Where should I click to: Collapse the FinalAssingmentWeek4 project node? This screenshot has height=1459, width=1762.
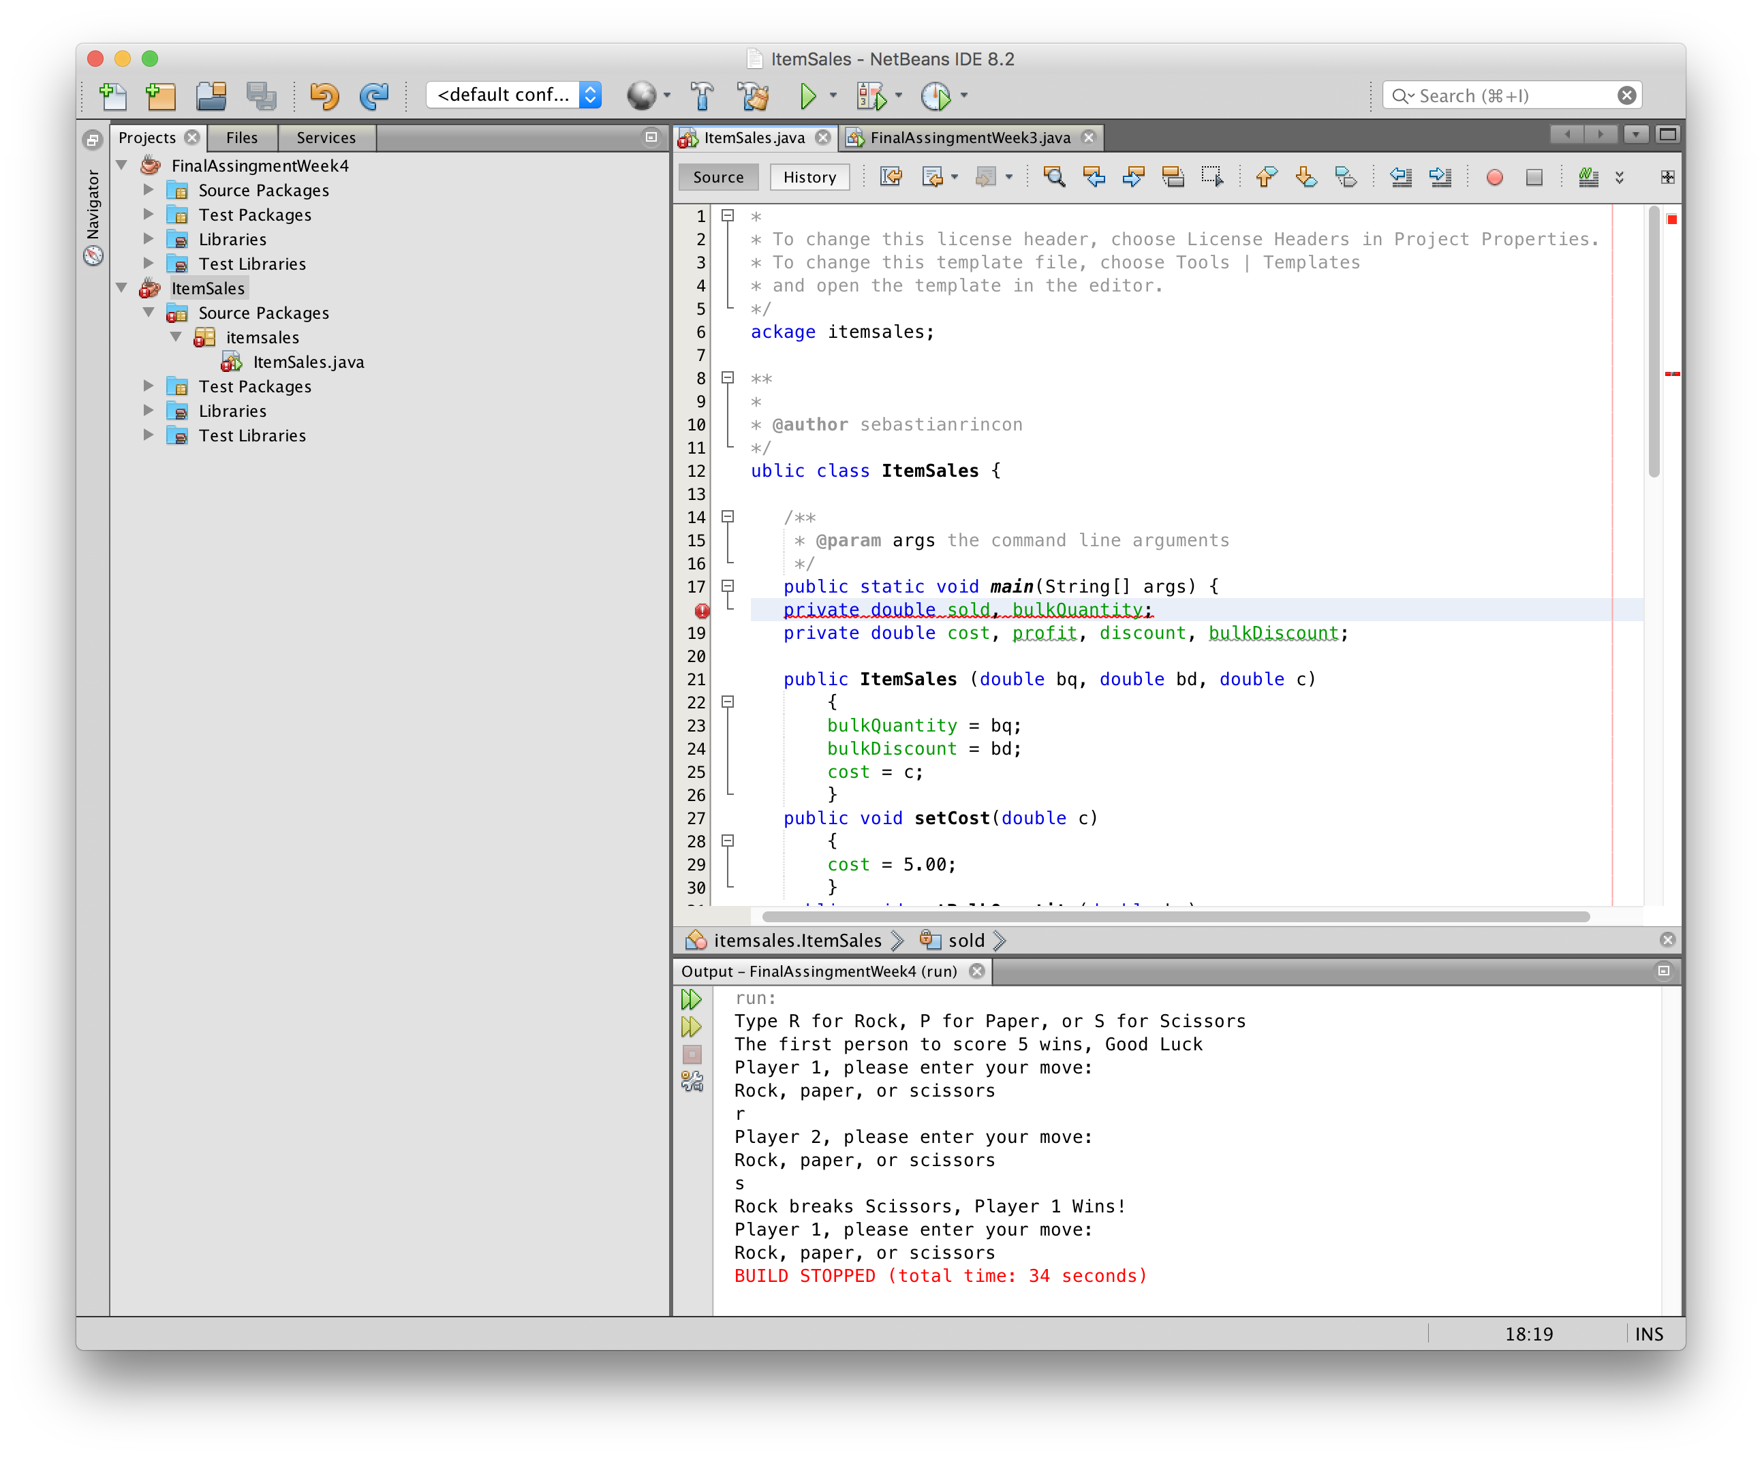coord(123,166)
